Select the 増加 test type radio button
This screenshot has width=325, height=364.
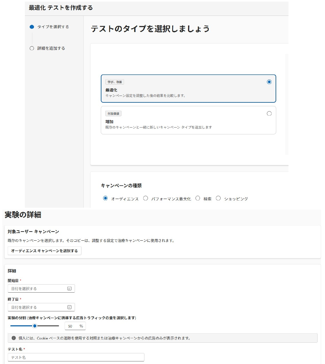point(269,113)
